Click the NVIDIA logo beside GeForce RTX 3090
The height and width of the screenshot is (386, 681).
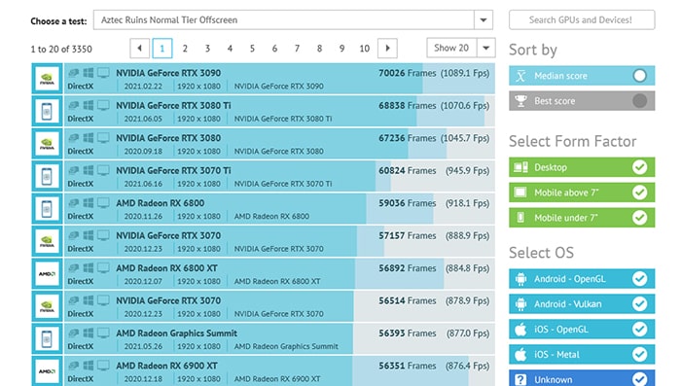pyautogui.click(x=47, y=79)
